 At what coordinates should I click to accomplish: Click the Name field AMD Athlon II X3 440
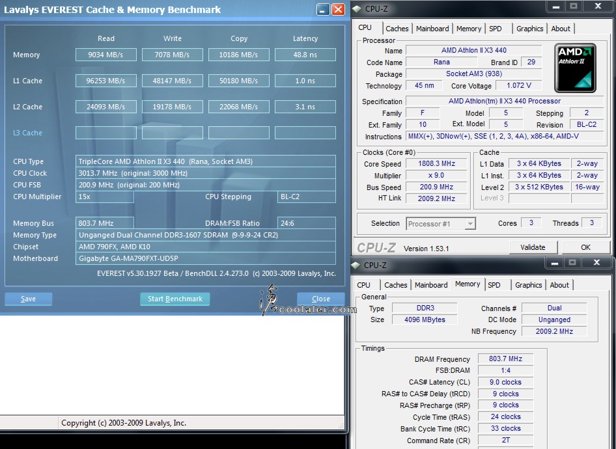[x=474, y=50]
